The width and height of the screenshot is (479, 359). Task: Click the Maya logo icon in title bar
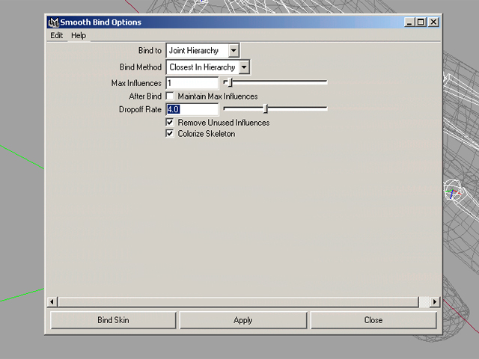click(x=53, y=22)
